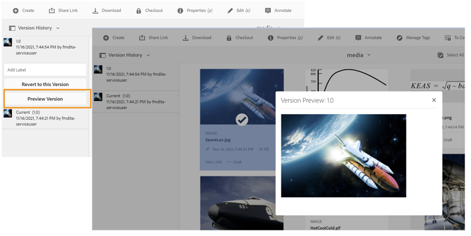Toggle SpaceLux.jpg selection checkmark

click(x=242, y=119)
